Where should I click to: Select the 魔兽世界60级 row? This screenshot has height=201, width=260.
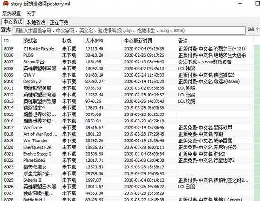(128, 114)
